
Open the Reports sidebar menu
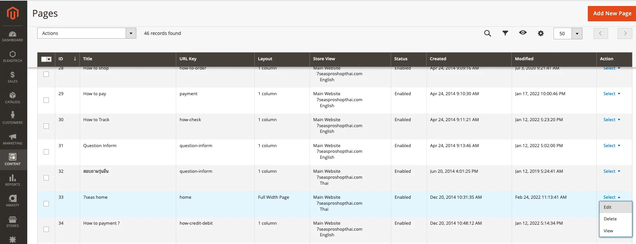tap(13, 181)
